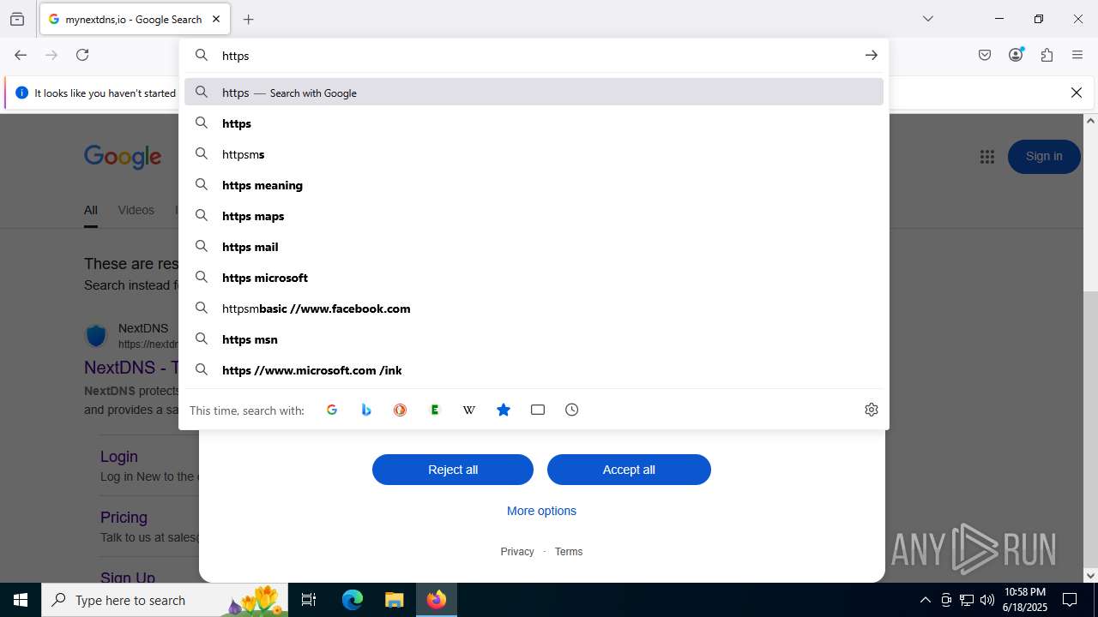This screenshot has height=617, width=1098.
Task: Open the clock showing 10:58 PM
Action: tap(1025, 600)
